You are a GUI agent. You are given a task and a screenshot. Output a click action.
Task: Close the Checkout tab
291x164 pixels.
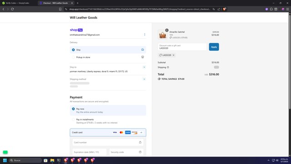(72, 3)
